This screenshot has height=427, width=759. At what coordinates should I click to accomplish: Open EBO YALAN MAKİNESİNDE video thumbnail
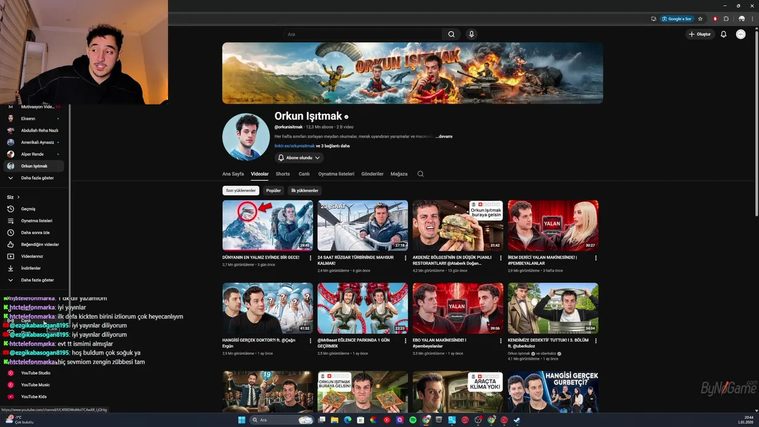pyautogui.click(x=458, y=308)
